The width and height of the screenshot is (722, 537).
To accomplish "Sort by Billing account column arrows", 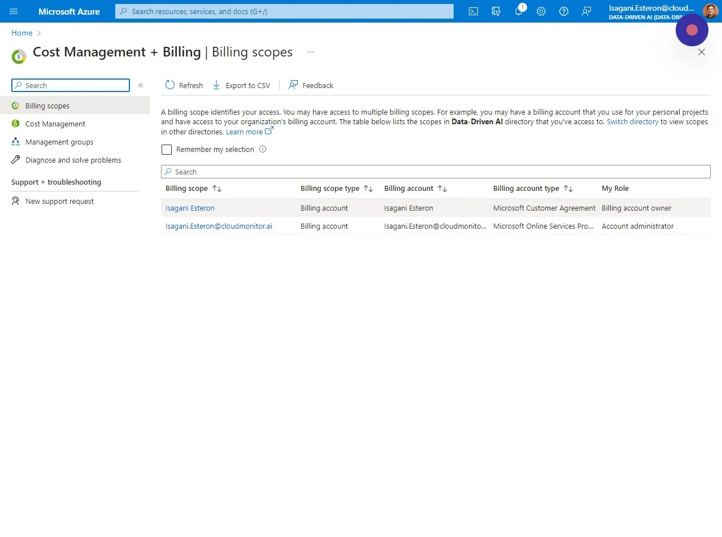I will [442, 189].
